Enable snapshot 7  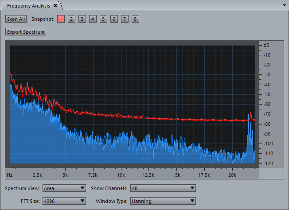125,19
